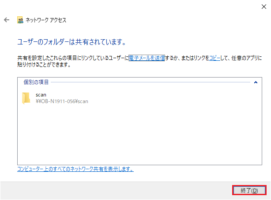This screenshot has width=271, height=200.
Task: Select the scan item name label
Action: [41, 95]
